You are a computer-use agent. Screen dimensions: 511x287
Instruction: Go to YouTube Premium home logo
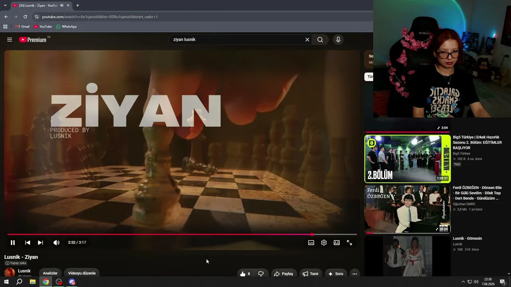click(x=33, y=39)
